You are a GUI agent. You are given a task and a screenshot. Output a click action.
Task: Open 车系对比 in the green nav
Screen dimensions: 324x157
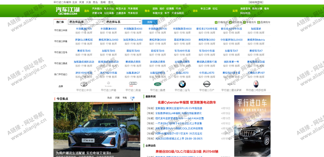(109, 9)
